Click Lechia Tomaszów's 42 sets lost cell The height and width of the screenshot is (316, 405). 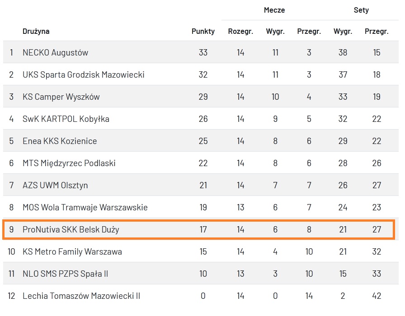coord(377,296)
